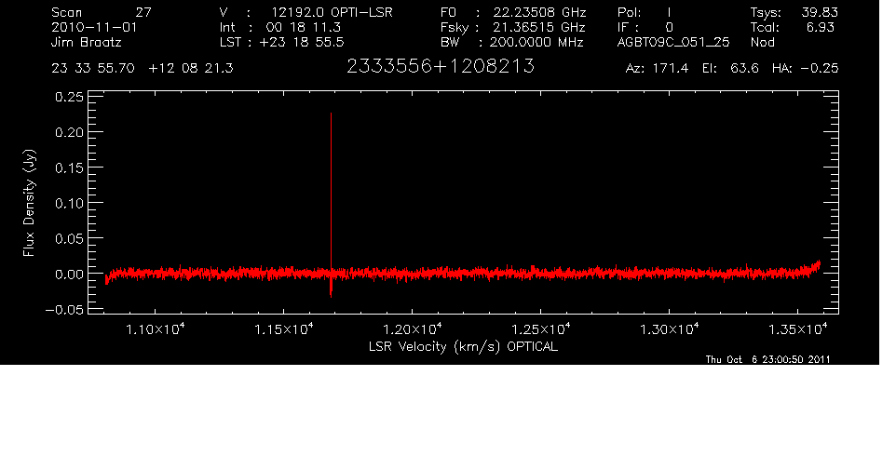Select project code AGBT09C_051_25
Image resolution: width=896 pixels, height=456 pixels.
[673, 42]
